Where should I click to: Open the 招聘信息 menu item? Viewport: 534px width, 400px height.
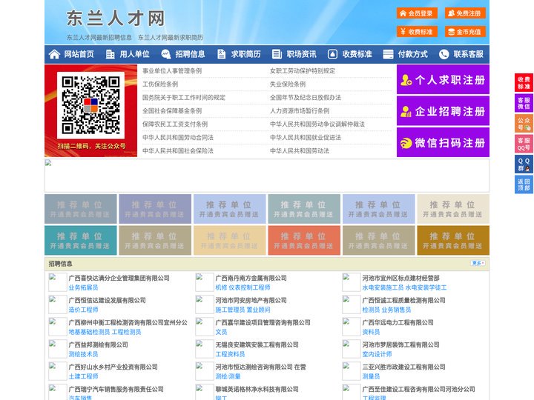click(190, 54)
